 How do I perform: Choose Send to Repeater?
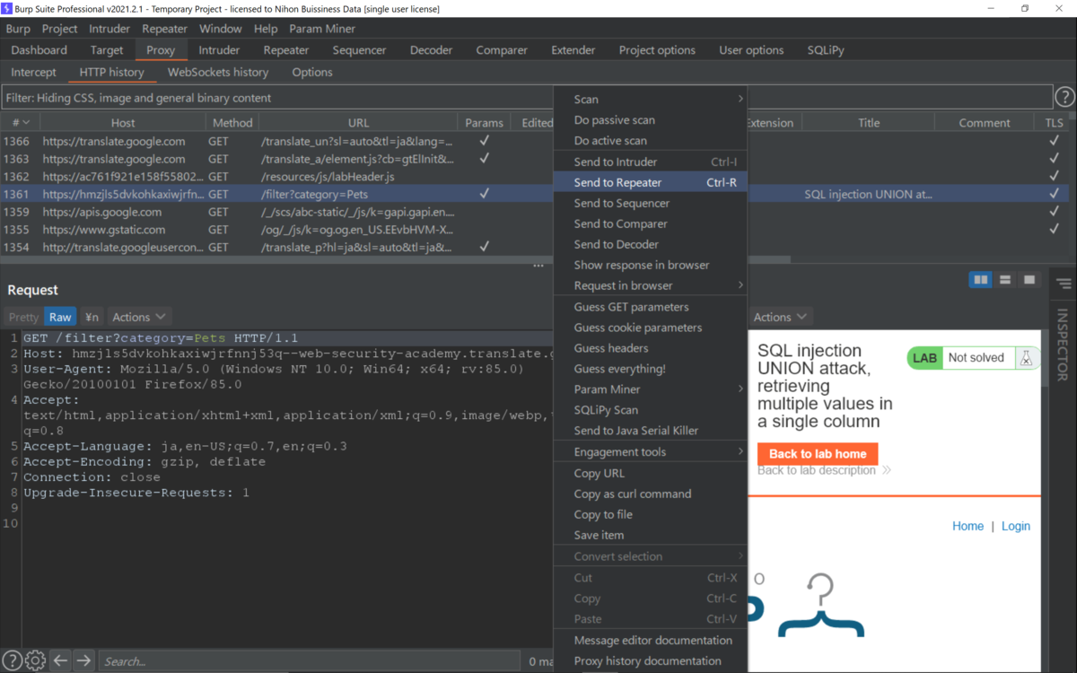point(651,182)
